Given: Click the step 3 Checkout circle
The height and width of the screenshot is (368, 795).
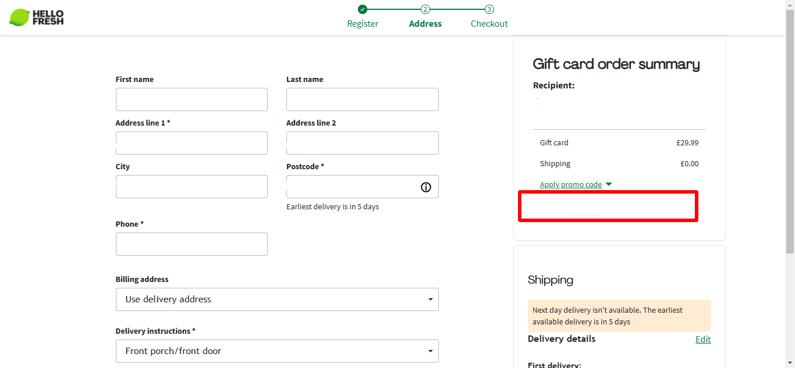Looking at the screenshot, I should coord(489,9).
